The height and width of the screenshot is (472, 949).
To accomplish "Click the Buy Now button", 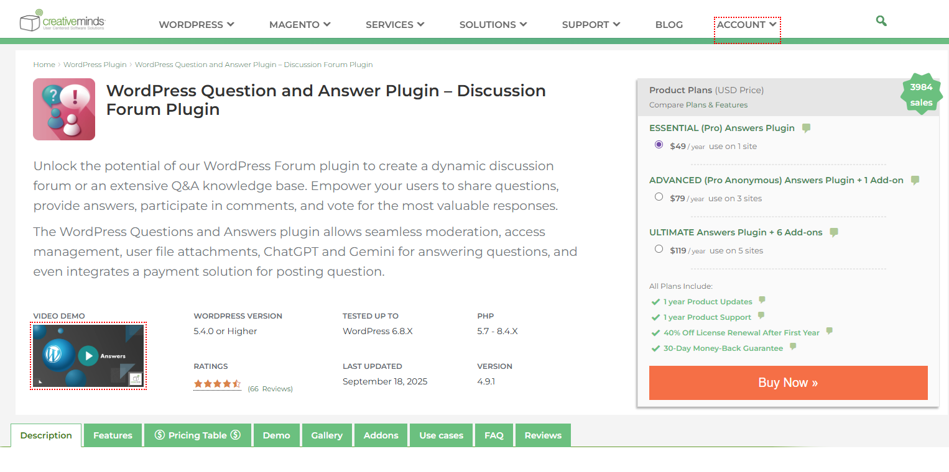I will [x=787, y=383].
